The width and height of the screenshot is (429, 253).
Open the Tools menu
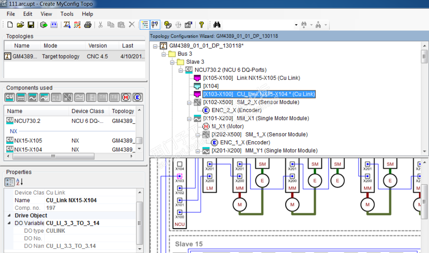[67, 14]
